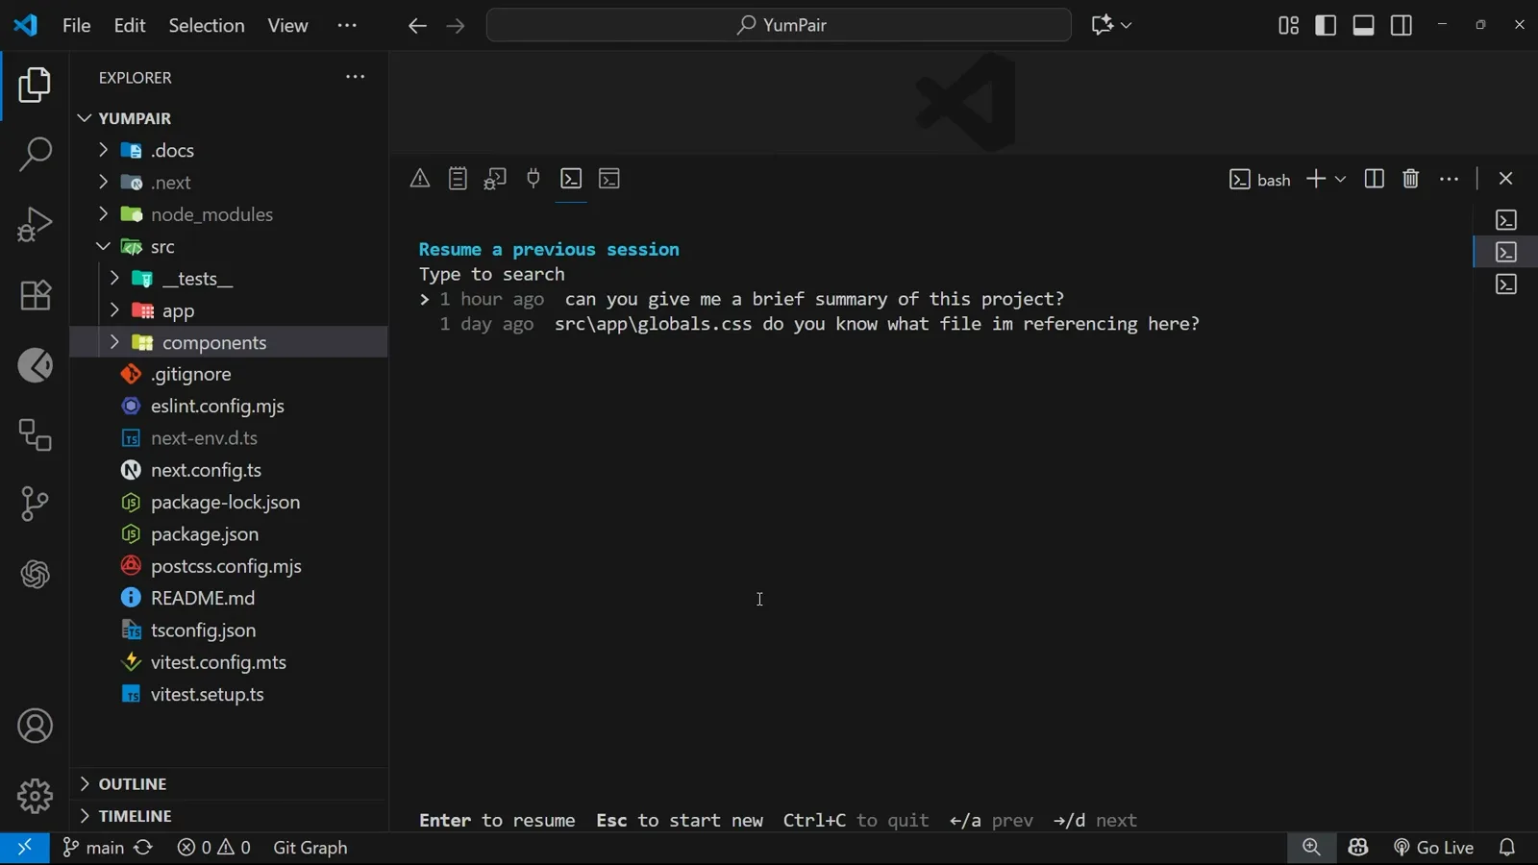Open the OpenAI Codex sidebar icon
Screen dimensions: 1538x865
[35, 575]
